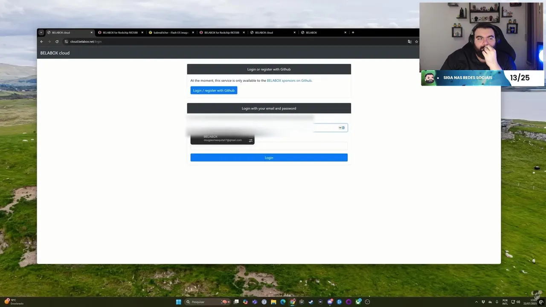Image resolution: width=546 pixels, height=307 pixels.
Task: Click the browser forward arrow
Action: coord(49,41)
